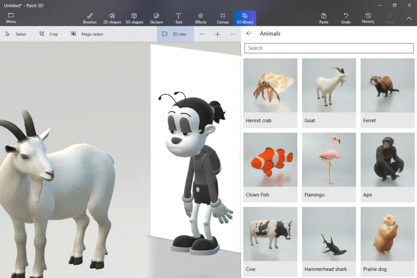Viewport: 417px width, 278px height.
Task: Insert the Ferret model
Action: coord(388,93)
